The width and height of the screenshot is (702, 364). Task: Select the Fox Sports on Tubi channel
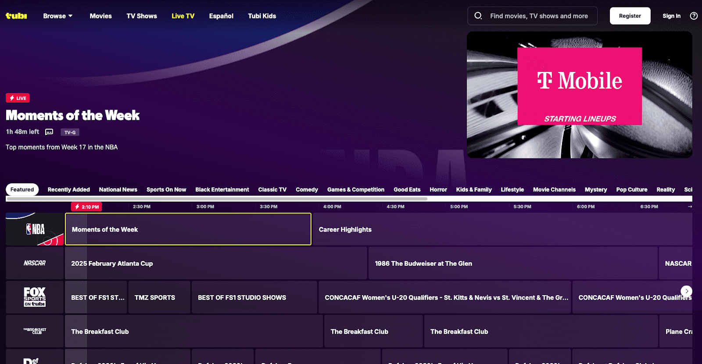click(35, 297)
